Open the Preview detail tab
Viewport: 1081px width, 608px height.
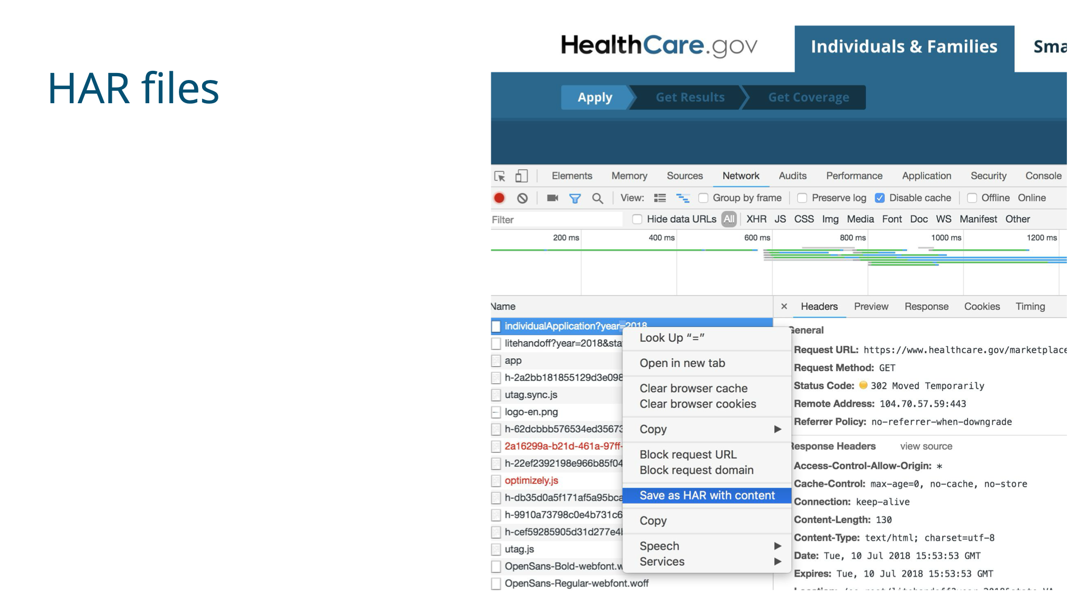[x=871, y=306]
